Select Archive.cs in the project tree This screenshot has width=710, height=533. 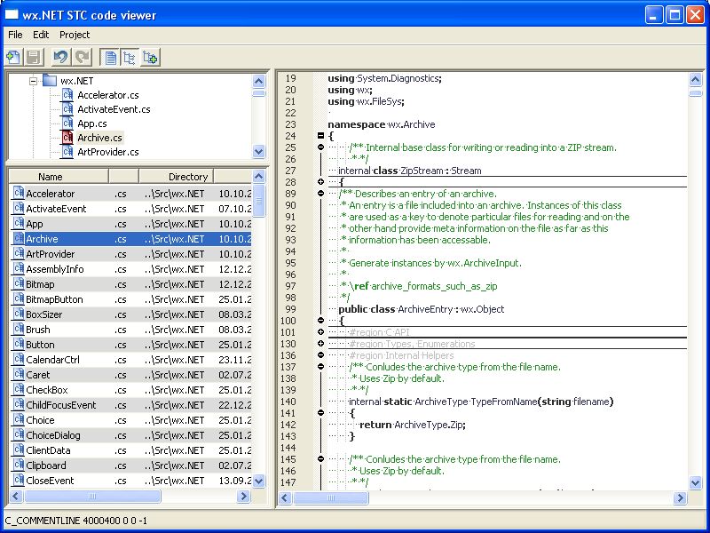[99, 138]
